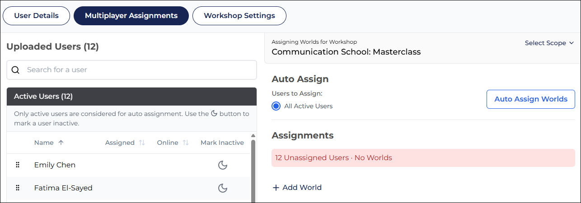Click the Name column sort arrow
The width and height of the screenshot is (581, 203).
tap(61, 143)
